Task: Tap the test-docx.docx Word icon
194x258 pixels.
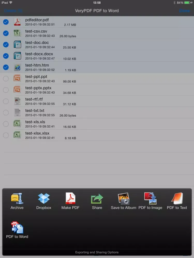Action: coord(17,56)
